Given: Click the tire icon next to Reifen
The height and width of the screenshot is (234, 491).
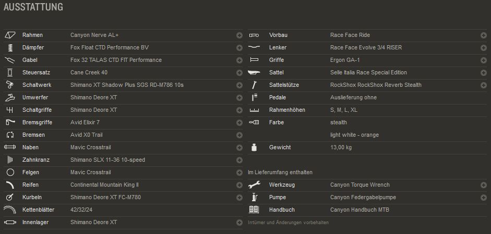Looking at the screenshot, I should pos(10,185).
